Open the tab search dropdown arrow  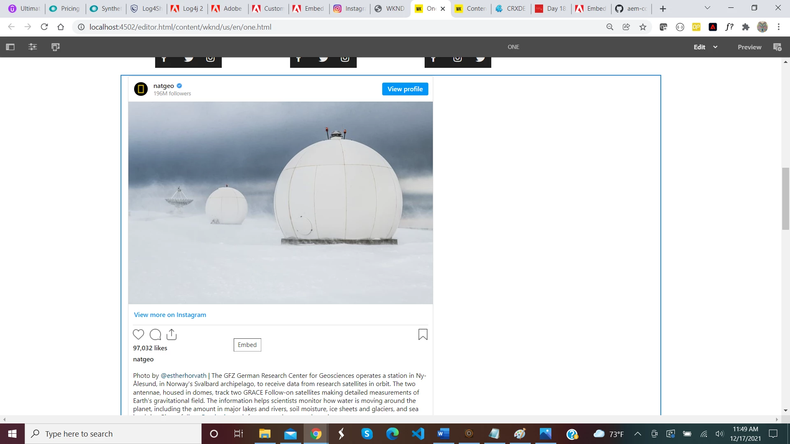click(707, 8)
